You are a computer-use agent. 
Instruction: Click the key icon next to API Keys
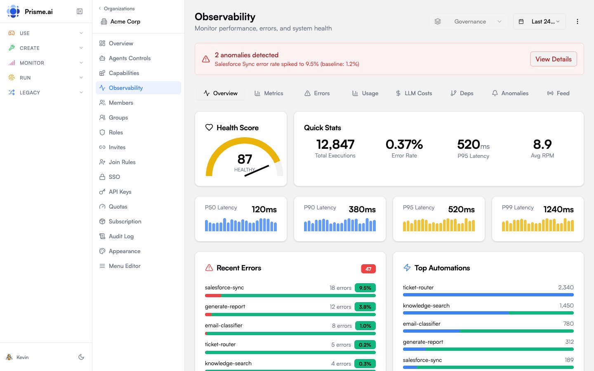(x=102, y=192)
